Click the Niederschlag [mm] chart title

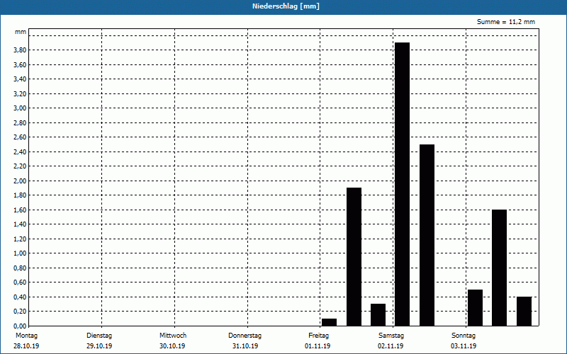(x=286, y=6)
